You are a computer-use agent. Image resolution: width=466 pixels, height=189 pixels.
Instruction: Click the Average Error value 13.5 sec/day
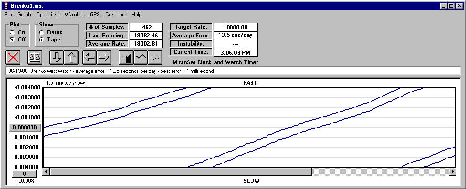[236, 36]
